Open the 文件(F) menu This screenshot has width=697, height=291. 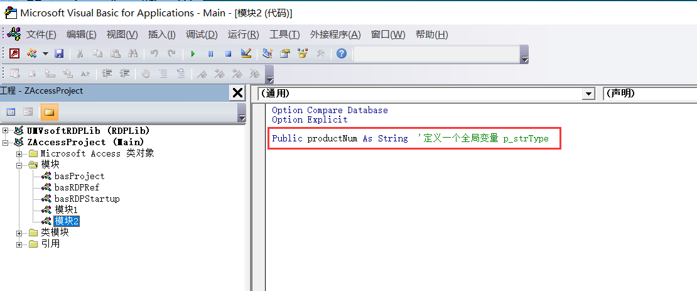click(41, 35)
